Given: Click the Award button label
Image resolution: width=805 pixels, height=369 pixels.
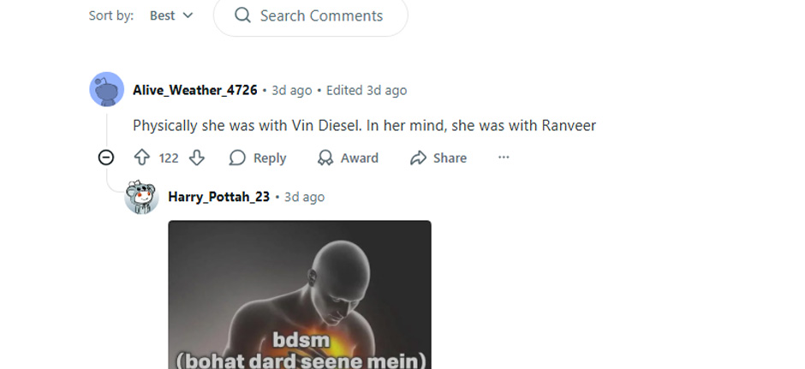Looking at the screenshot, I should [x=360, y=158].
